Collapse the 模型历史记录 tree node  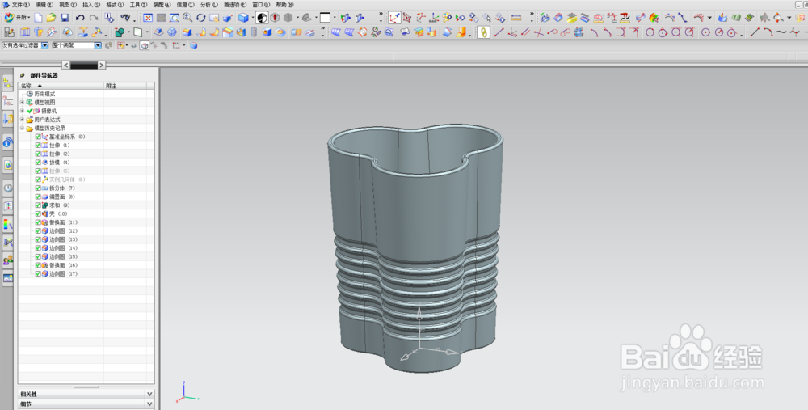[x=22, y=128]
